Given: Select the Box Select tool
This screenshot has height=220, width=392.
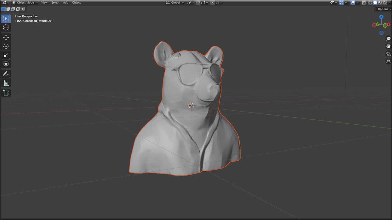Looking at the screenshot, I should (x=6, y=18).
